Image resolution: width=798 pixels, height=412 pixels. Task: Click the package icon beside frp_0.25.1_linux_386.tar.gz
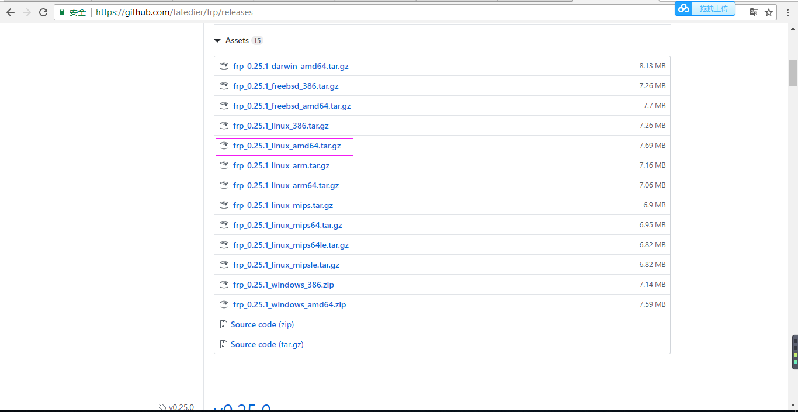pyautogui.click(x=224, y=126)
